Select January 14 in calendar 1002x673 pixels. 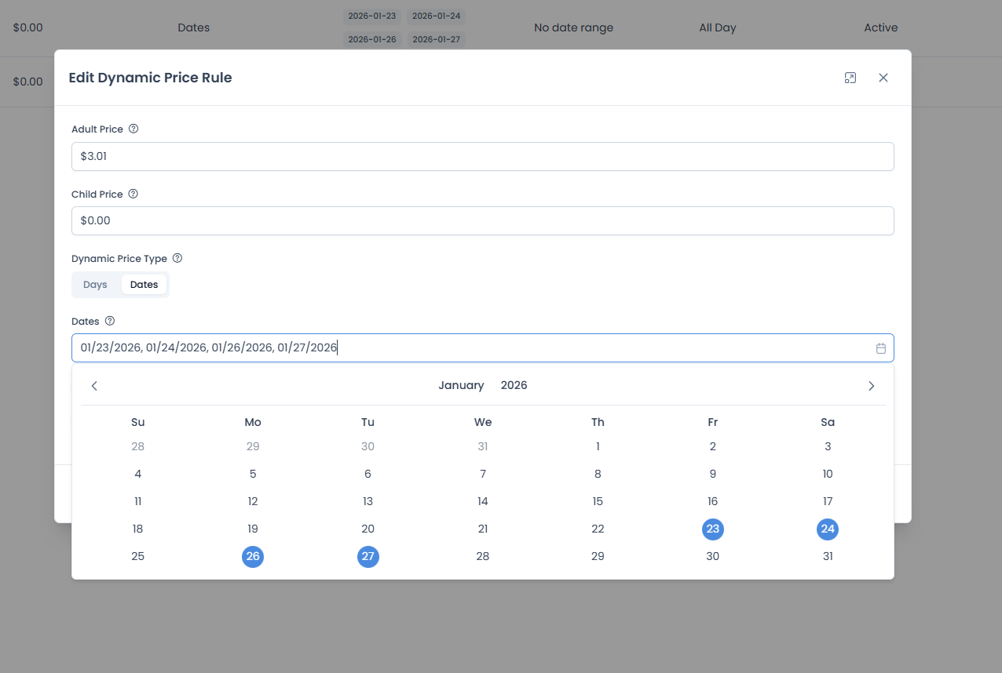(x=483, y=502)
